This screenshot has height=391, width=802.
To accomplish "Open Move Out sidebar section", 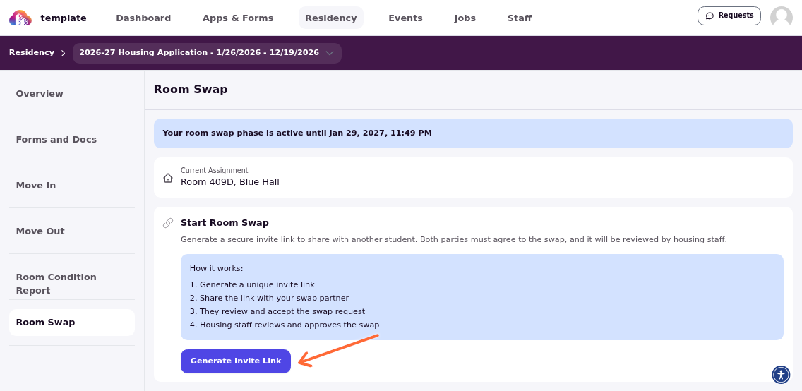I will point(72,231).
